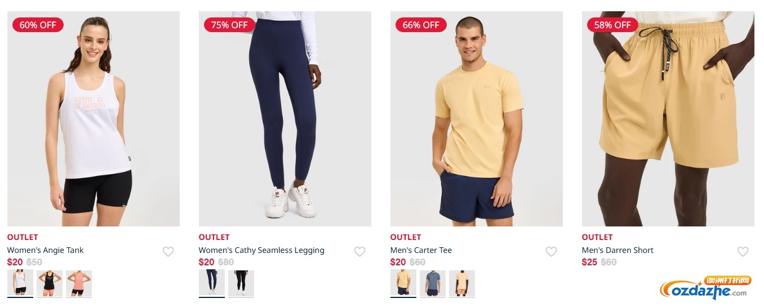
Task: Pick blue Carter Tee color thumbnail
Action: (433, 283)
